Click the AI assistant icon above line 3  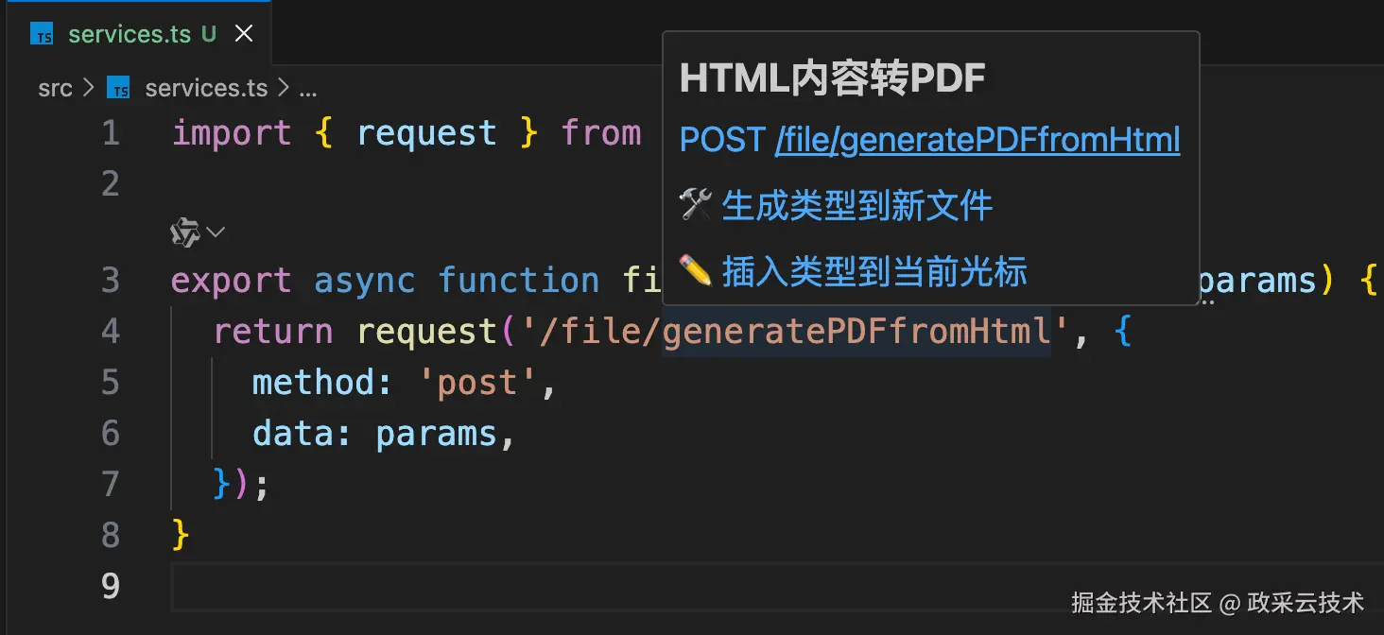184,232
